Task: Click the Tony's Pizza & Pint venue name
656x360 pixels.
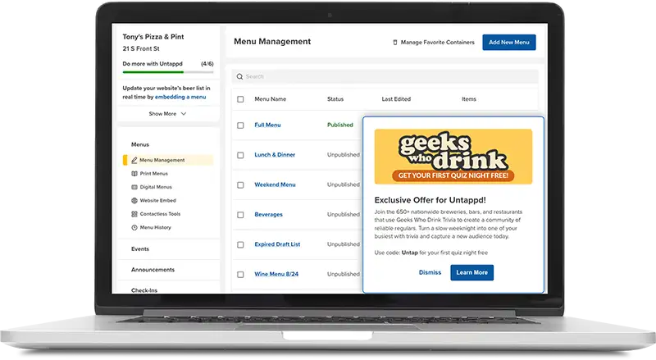Action: coord(153,37)
